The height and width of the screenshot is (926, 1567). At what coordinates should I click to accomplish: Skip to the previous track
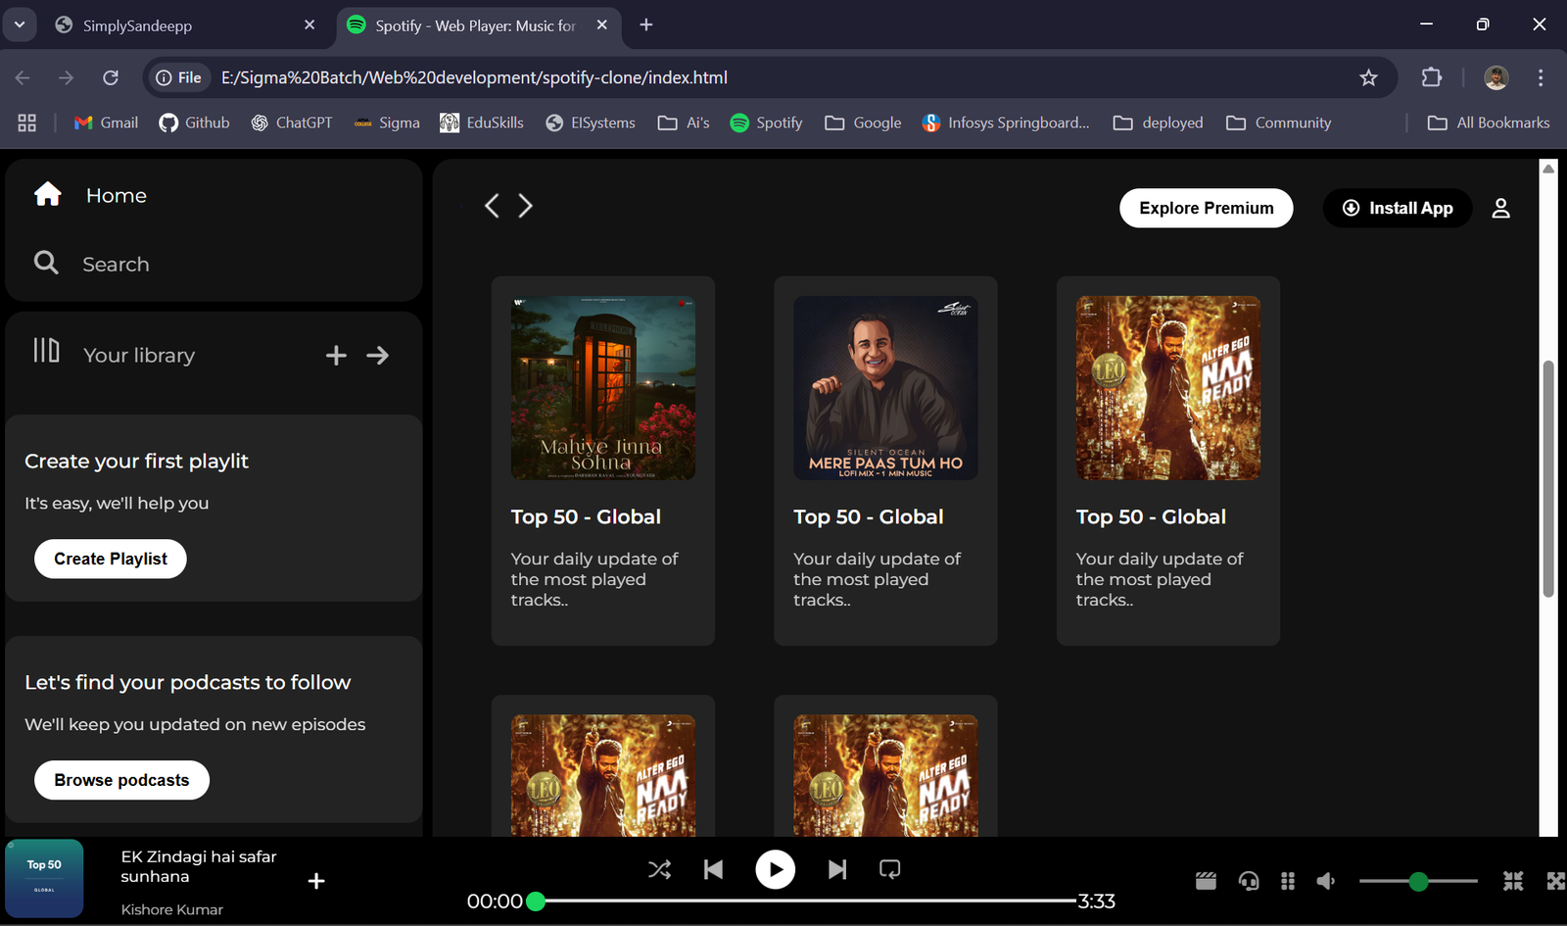[x=713, y=869]
